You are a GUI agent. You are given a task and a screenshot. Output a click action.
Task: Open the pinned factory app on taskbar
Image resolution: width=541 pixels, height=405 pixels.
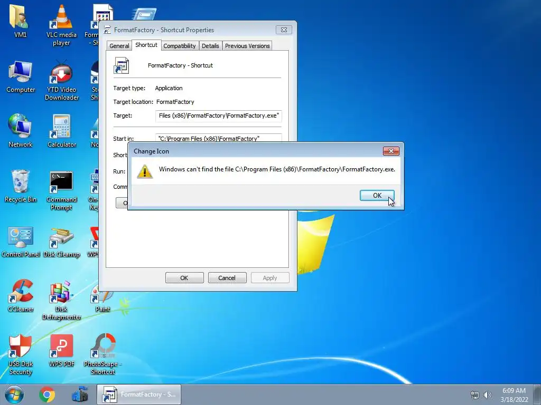tap(80, 394)
